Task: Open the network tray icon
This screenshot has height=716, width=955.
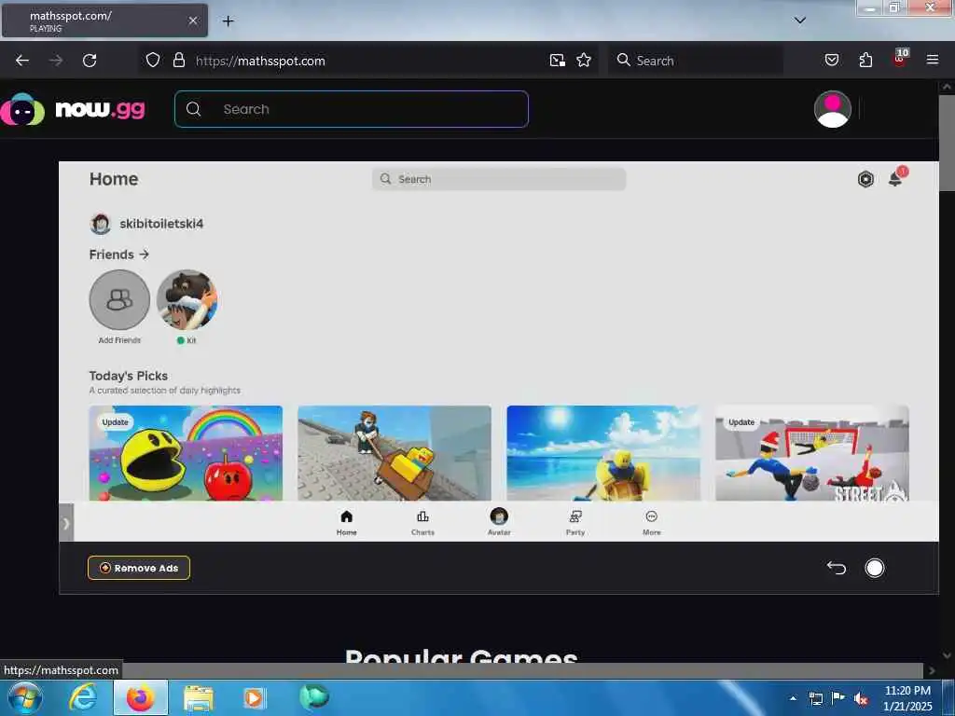Action: click(x=815, y=699)
